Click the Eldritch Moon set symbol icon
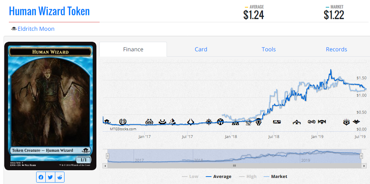 [x=14, y=29]
